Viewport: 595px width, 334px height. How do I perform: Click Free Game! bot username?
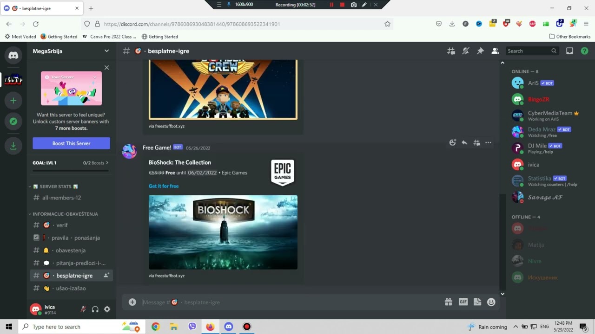(x=157, y=148)
